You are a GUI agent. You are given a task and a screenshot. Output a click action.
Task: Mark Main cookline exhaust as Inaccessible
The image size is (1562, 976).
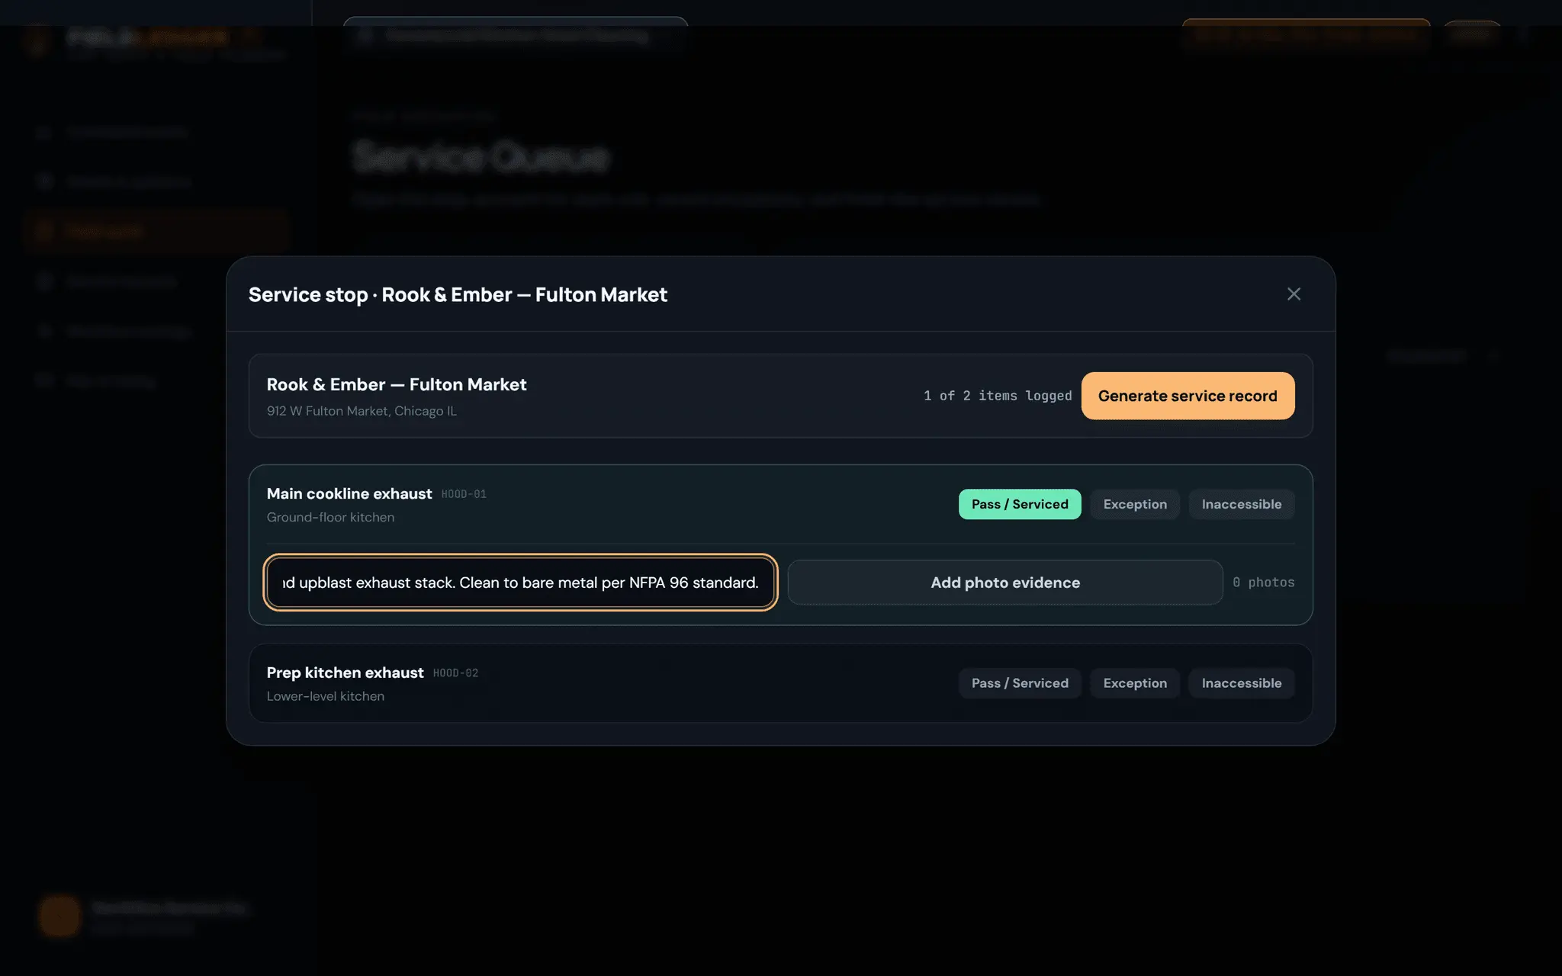click(x=1242, y=504)
